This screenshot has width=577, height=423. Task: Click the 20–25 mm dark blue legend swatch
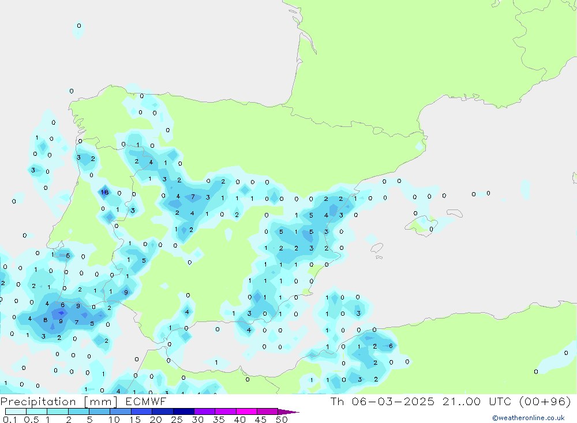pyautogui.click(x=163, y=411)
